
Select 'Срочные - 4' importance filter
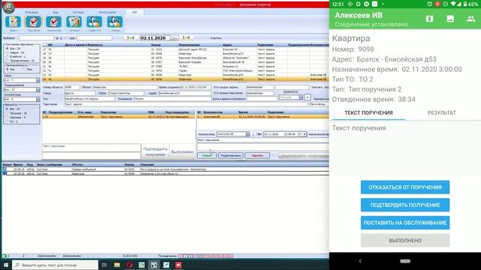[x=7, y=117]
